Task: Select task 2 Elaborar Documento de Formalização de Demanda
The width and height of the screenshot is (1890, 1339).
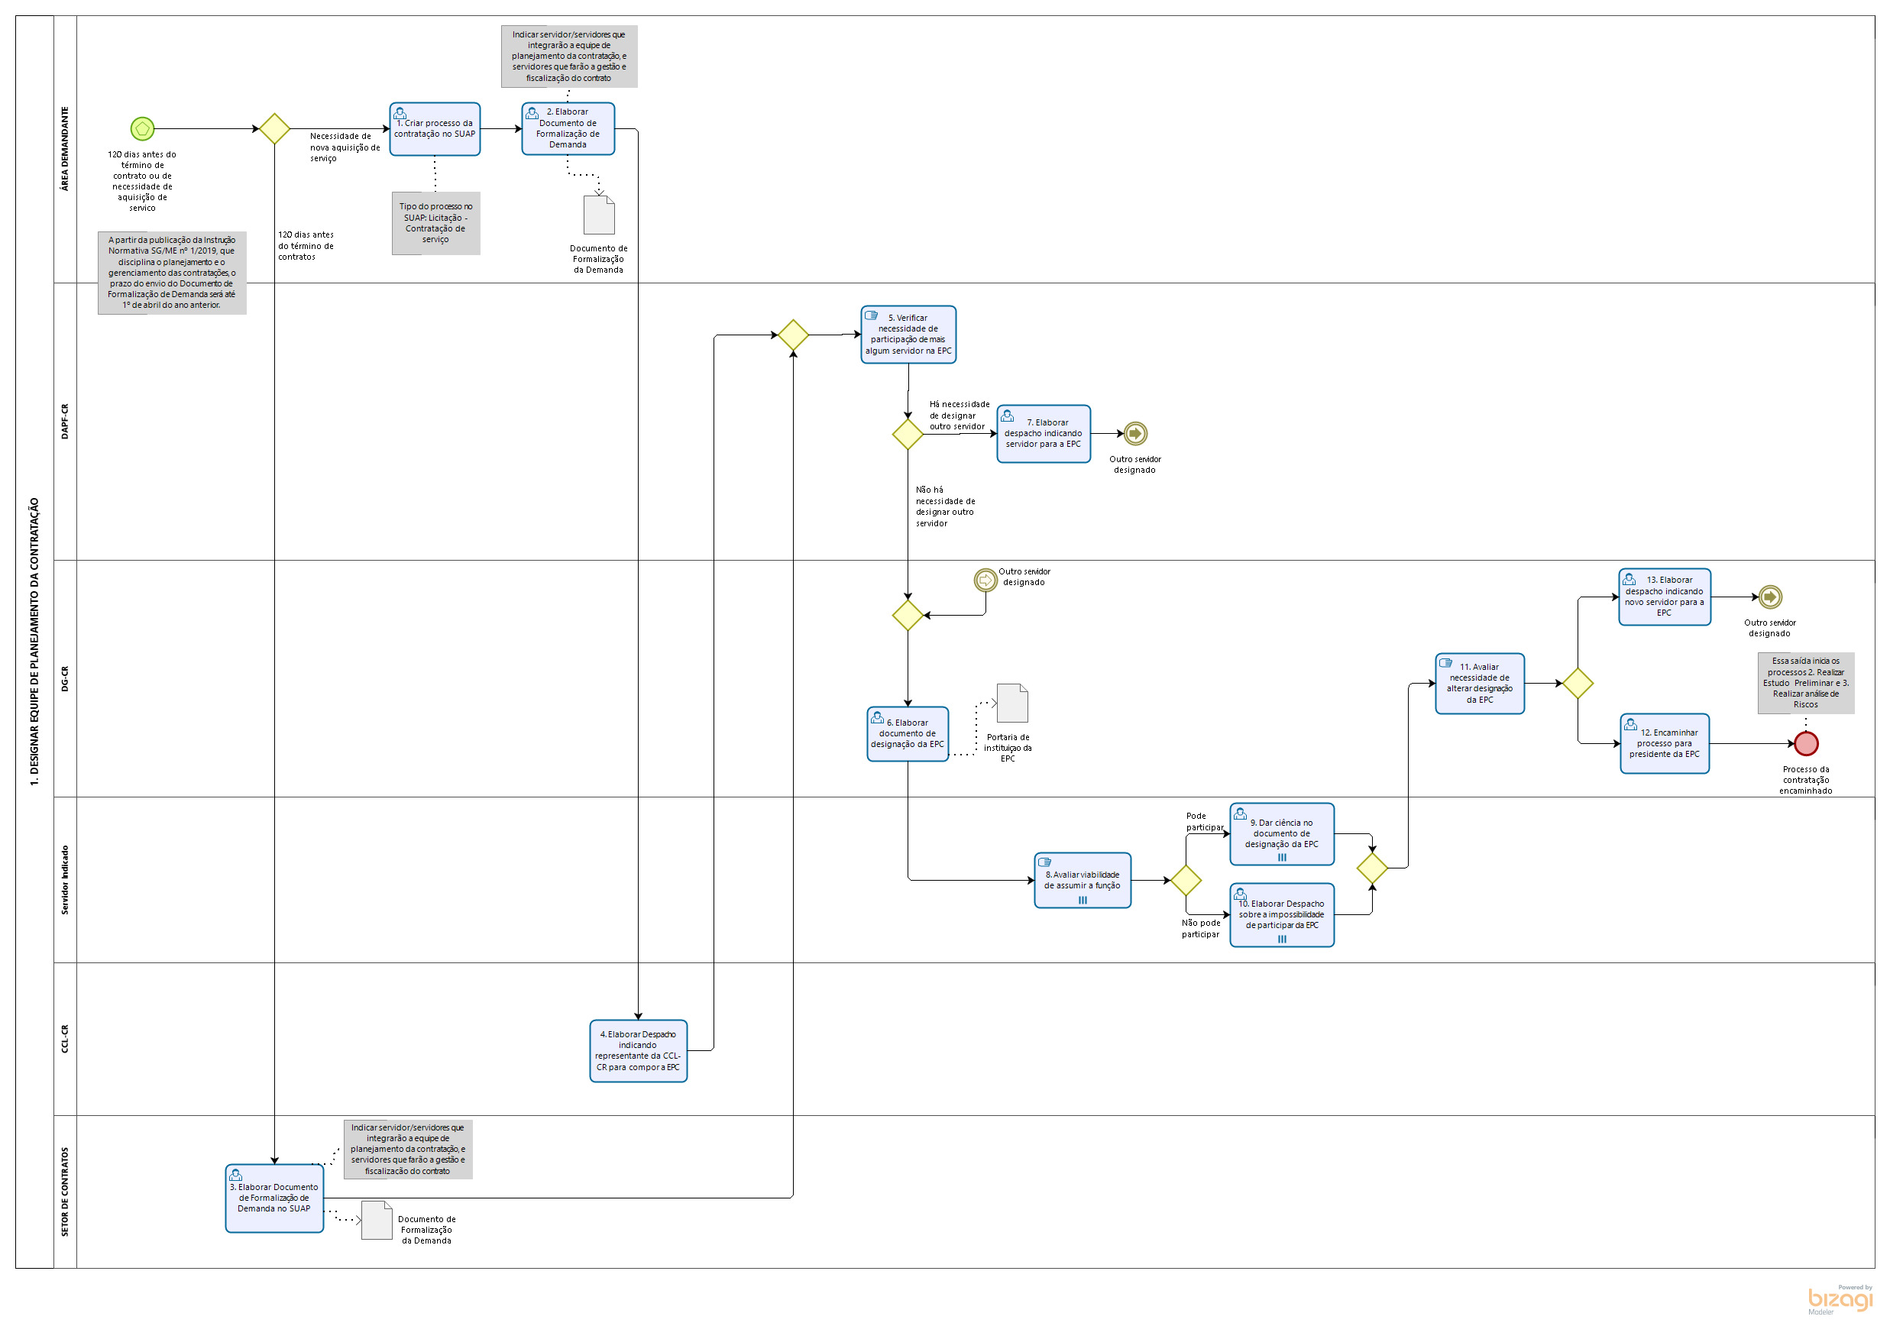Action: [568, 128]
